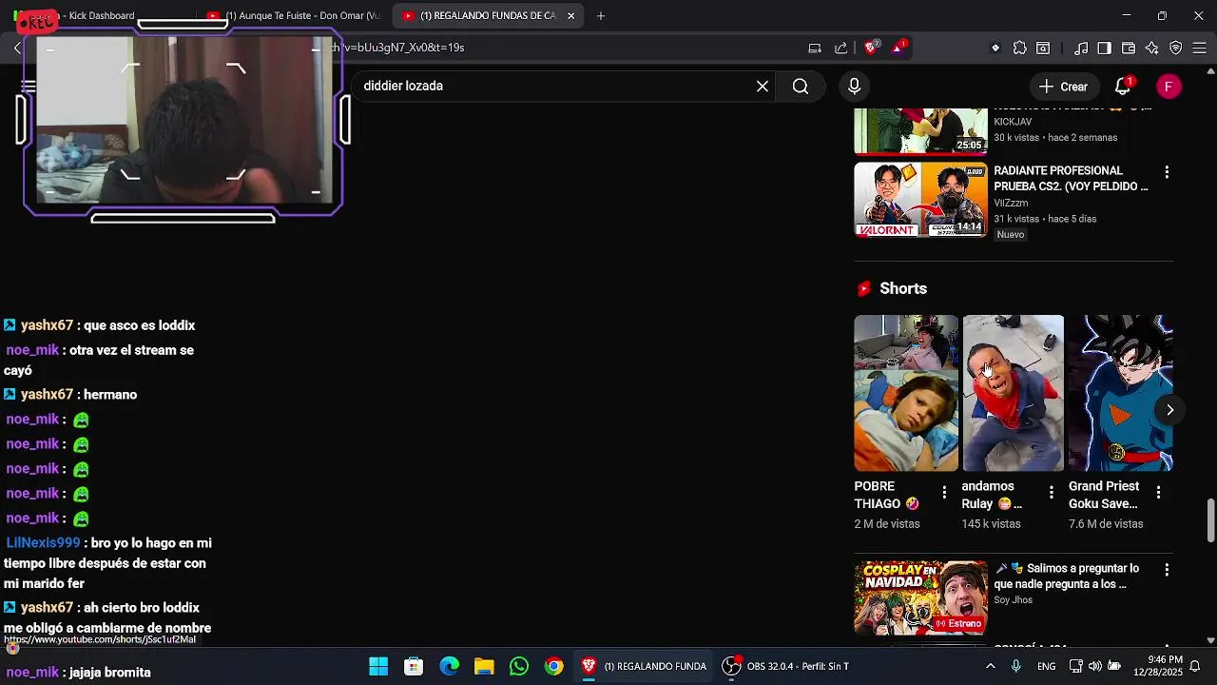Click the Brave Rewards triangle icon
Image resolution: width=1217 pixels, height=685 pixels.
pos(898,48)
